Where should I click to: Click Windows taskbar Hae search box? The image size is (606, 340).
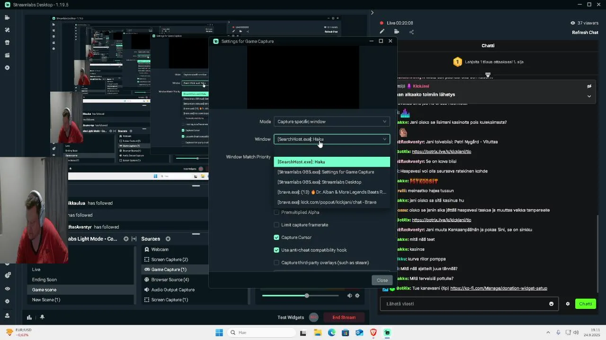point(260,332)
